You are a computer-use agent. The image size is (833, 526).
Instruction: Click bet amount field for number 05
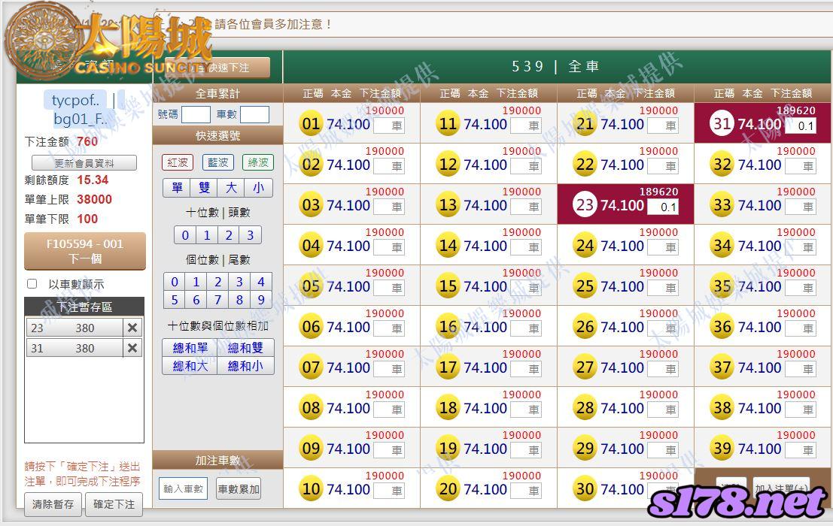point(389,288)
